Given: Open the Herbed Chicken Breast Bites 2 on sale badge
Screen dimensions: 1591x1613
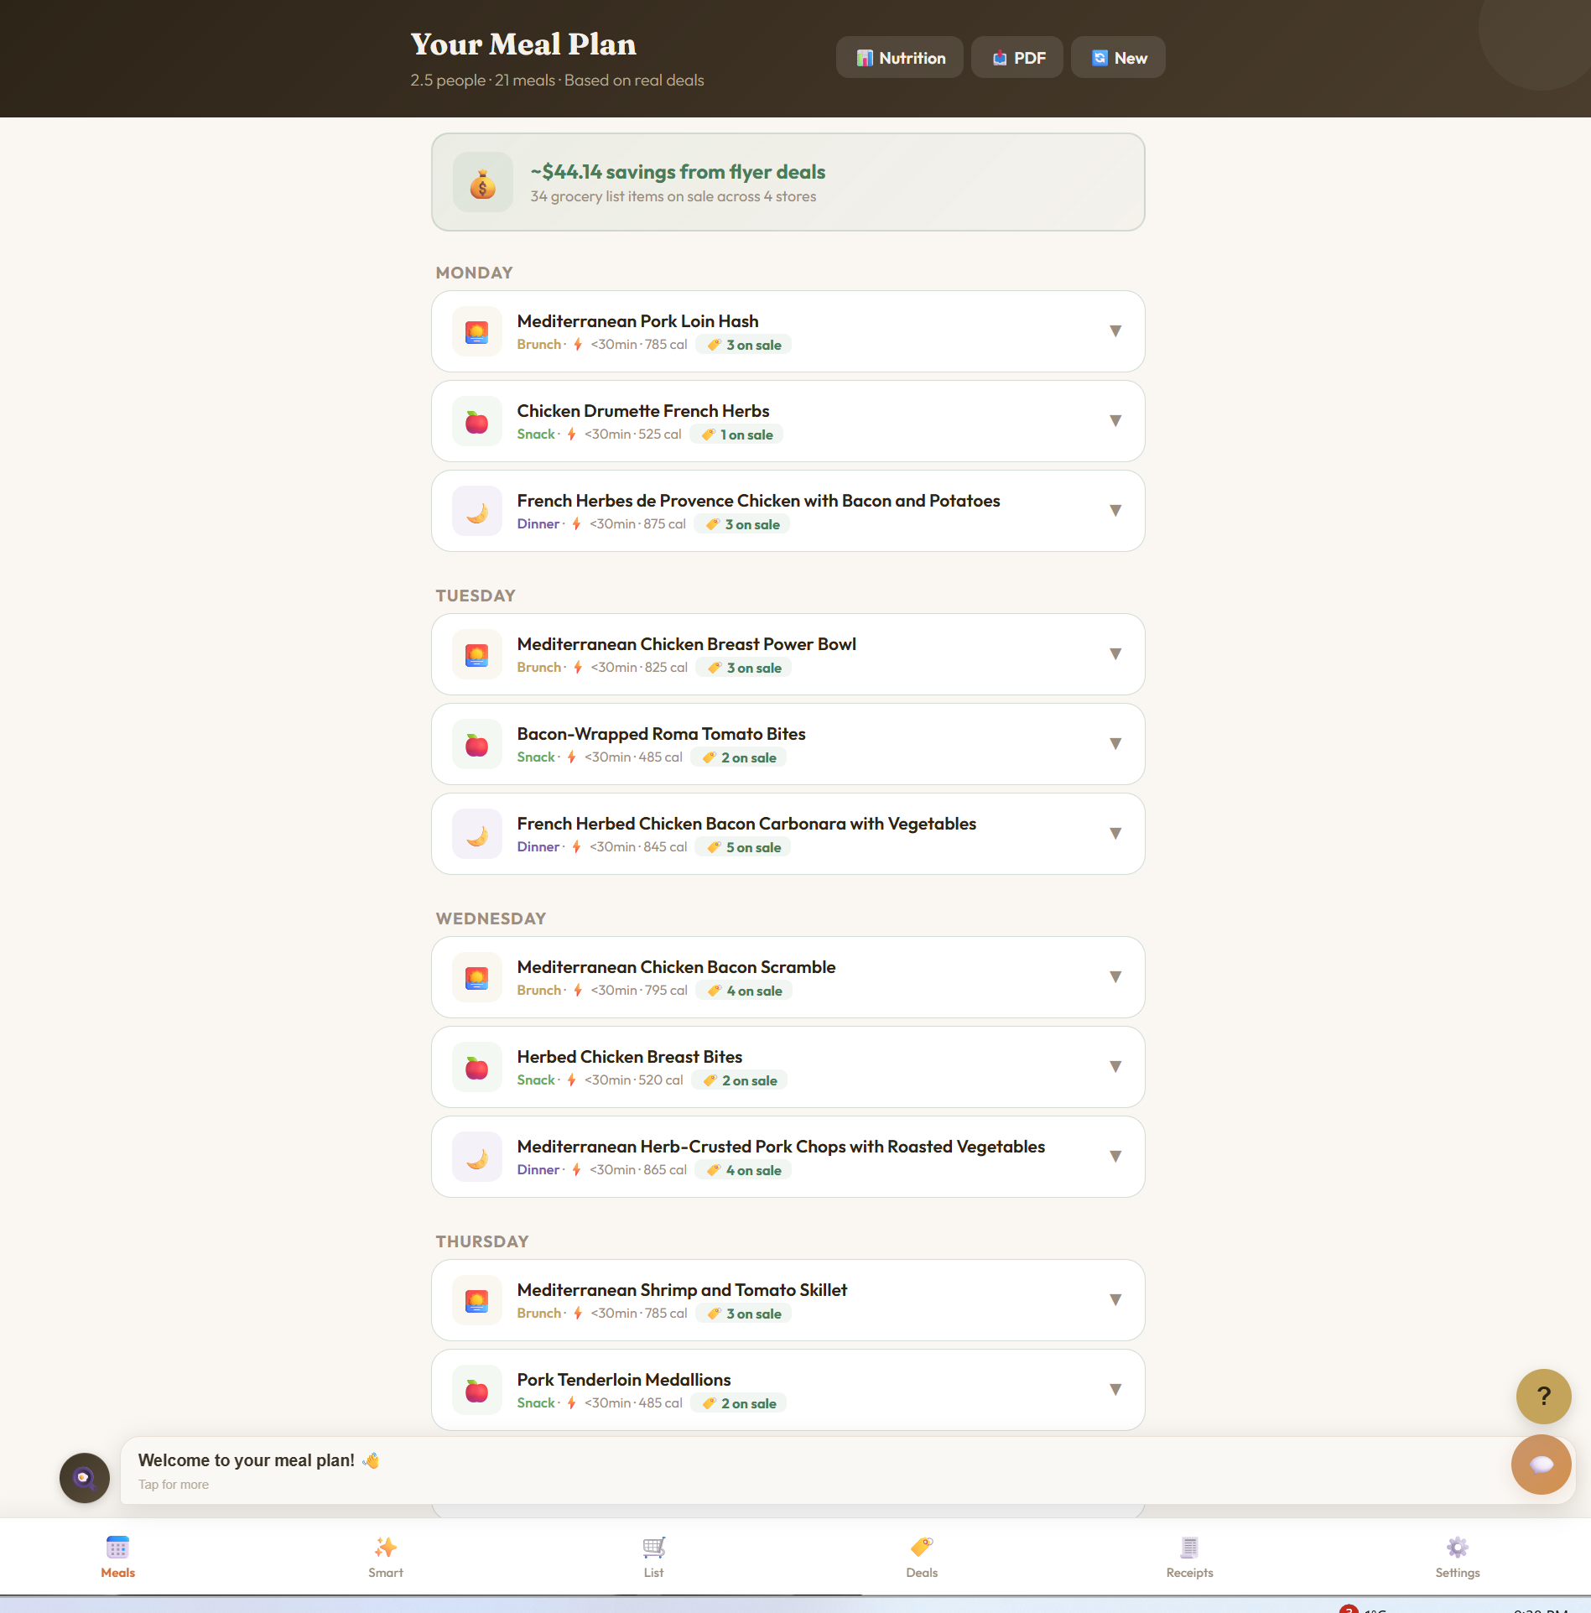Looking at the screenshot, I should coord(739,1080).
